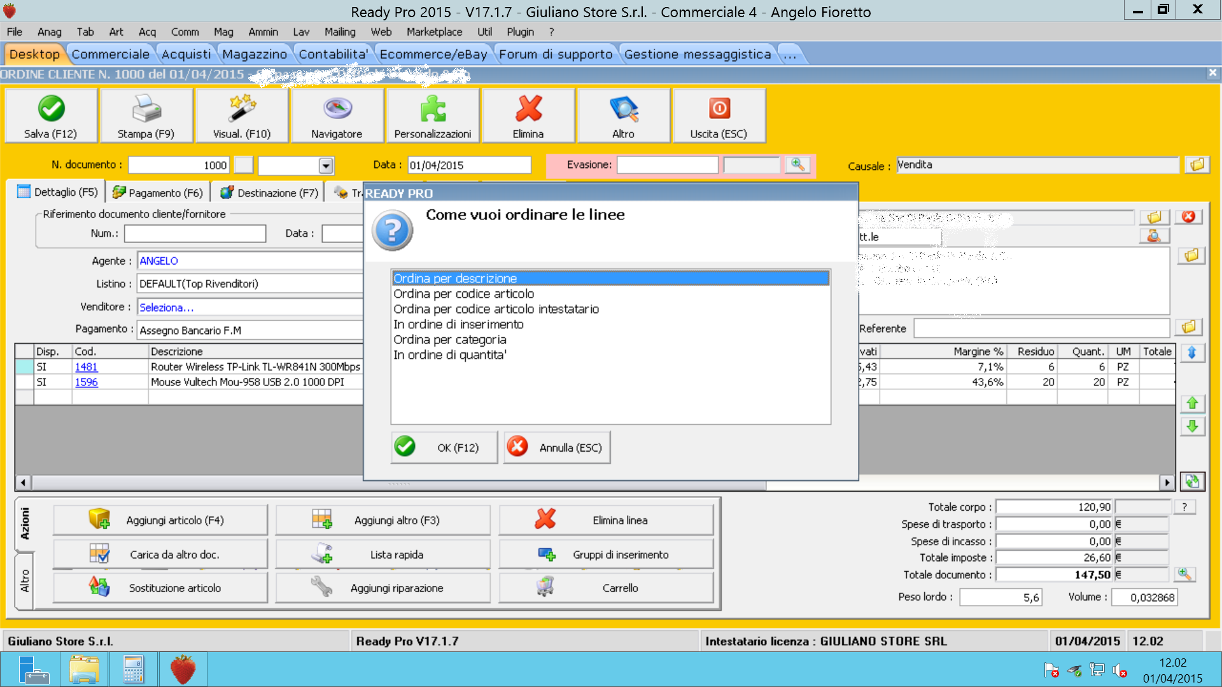This screenshot has height=687, width=1222.
Task: Click the Uscita (ESC) exit button
Action: [x=719, y=116]
